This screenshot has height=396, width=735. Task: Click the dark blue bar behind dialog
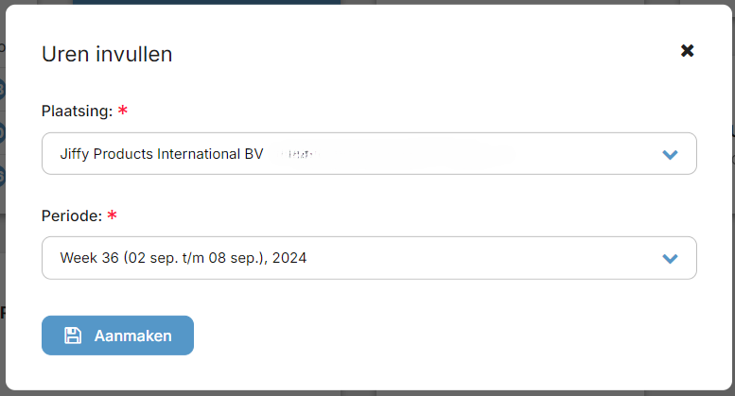click(x=207, y=2)
